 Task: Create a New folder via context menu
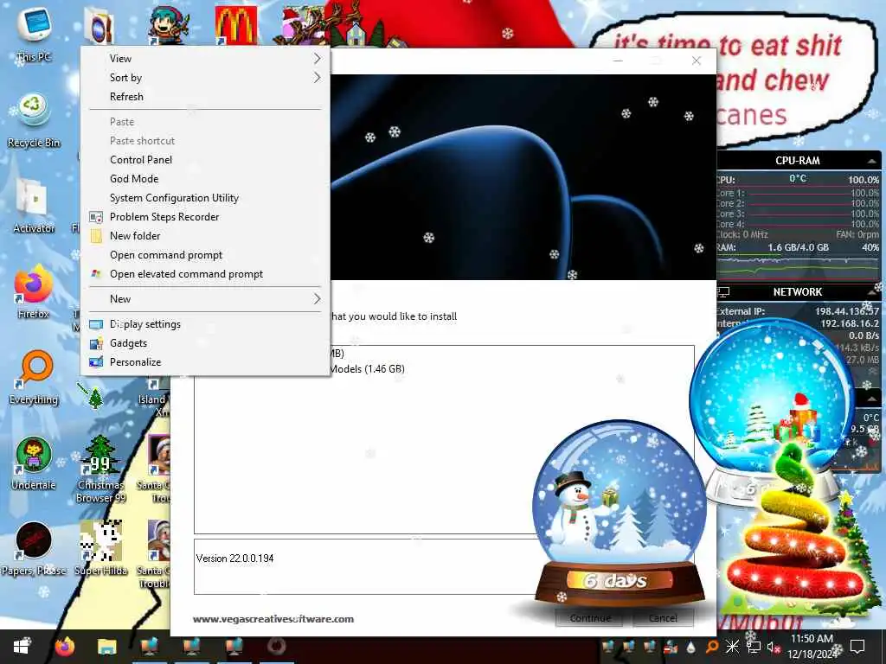[x=135, y=236]
